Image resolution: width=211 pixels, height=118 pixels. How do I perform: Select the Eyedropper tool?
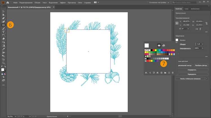click(x=3, y=49)
